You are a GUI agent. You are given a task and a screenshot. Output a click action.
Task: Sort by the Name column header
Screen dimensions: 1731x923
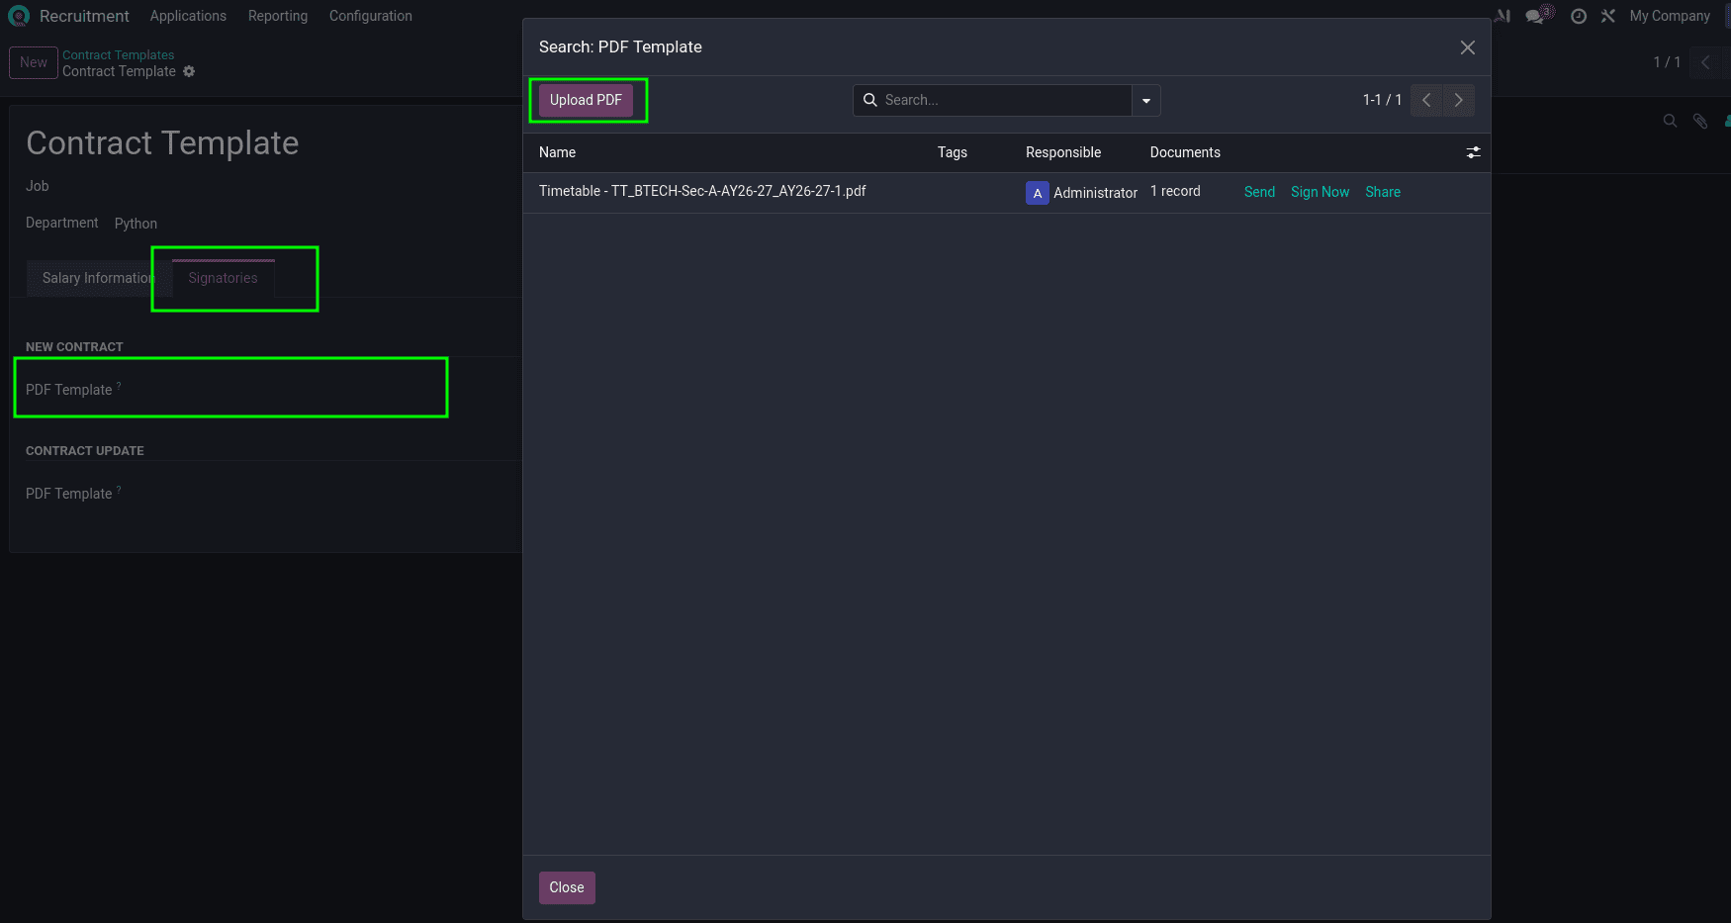tap(557, 152)
